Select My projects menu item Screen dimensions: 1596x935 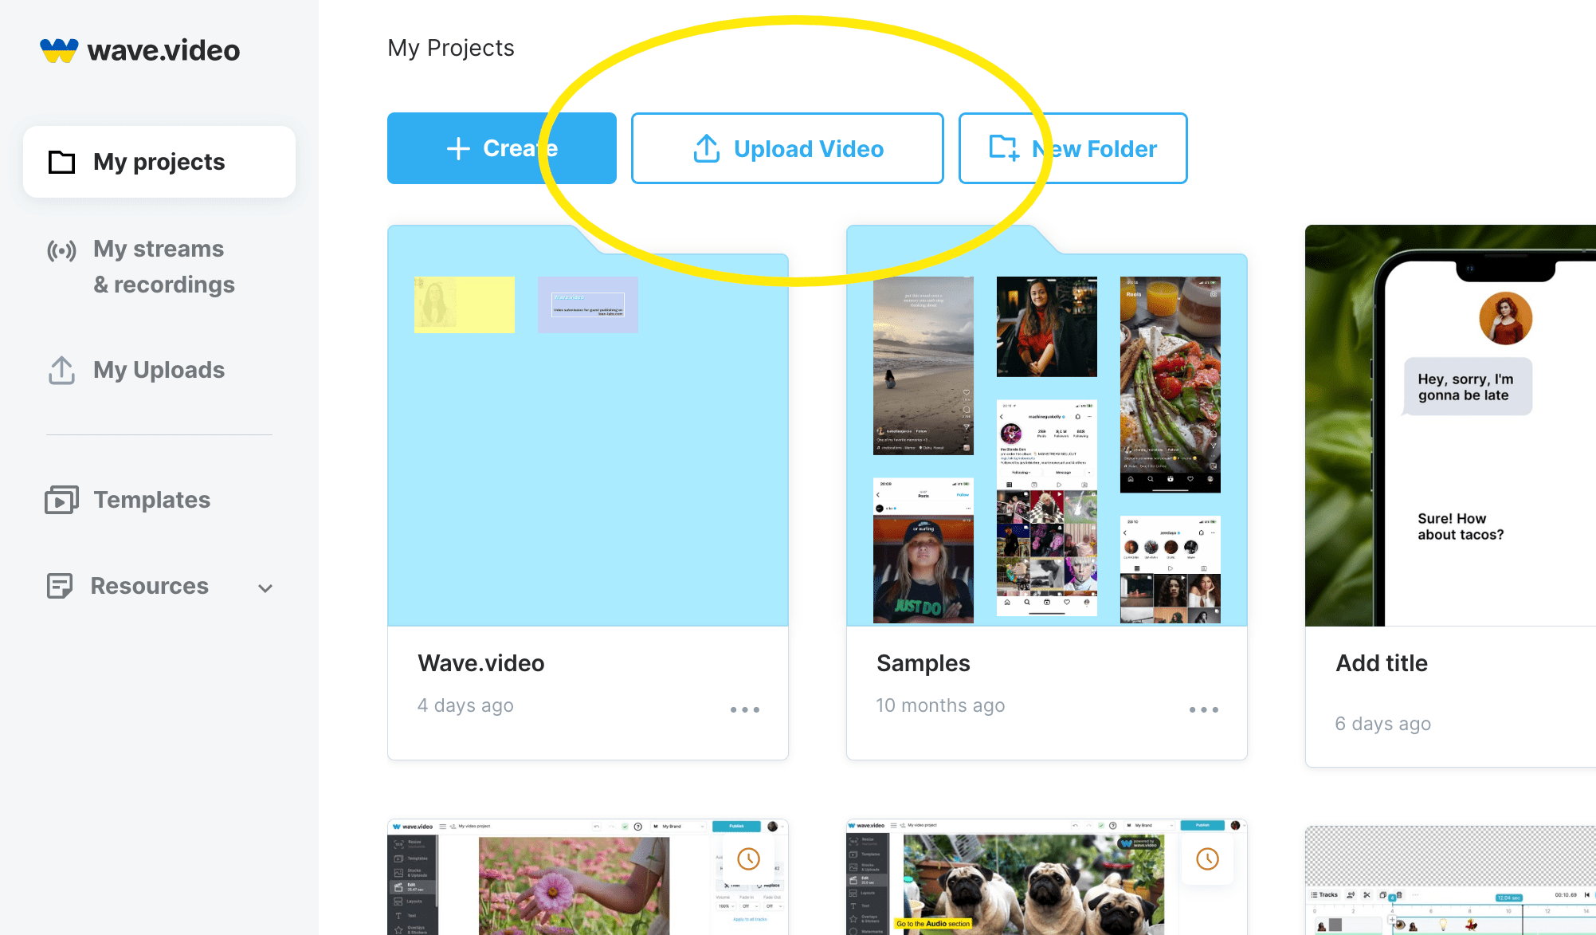pyautogui.click(x=158, y=161)
